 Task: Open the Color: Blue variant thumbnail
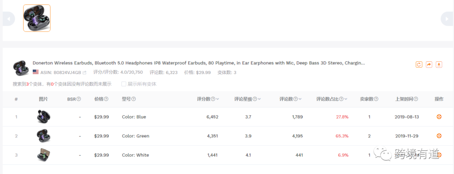(43, 117)
